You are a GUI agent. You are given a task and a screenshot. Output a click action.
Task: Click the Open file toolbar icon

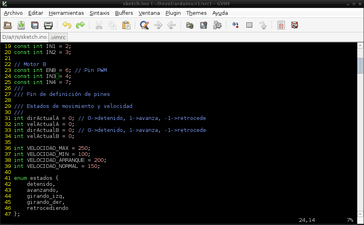click(8, 25)
